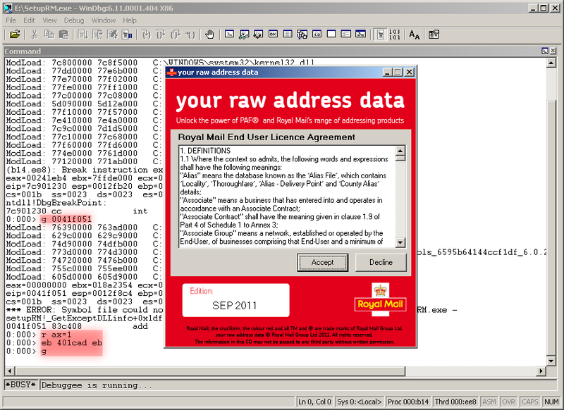The height and width of the screenshot is (410, 564).
Task: Click the Font AA toolbar icon
Action: 415,35
